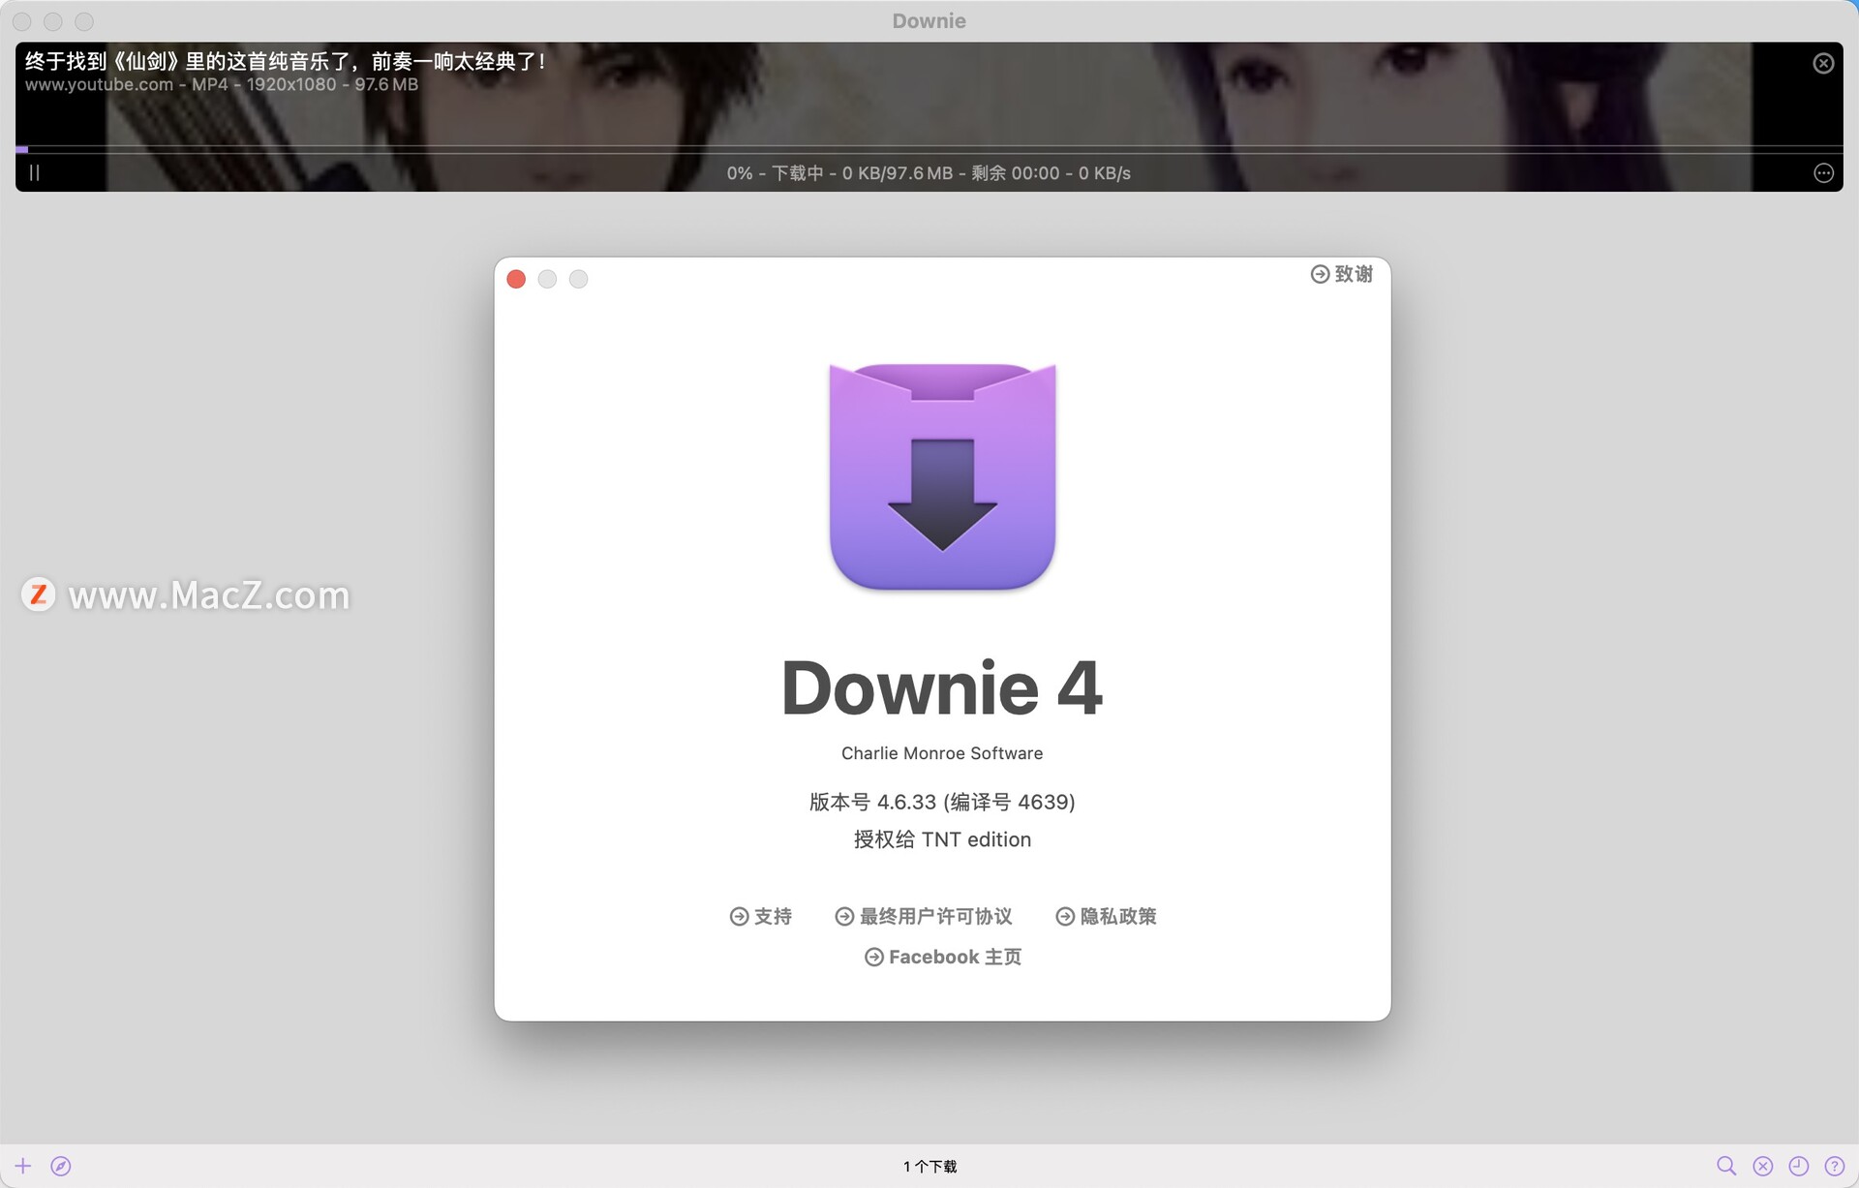Click download status text 0% - 下载中
Image resolution: width=1859 pixels, height=1188 pixels.
[929, 173]
